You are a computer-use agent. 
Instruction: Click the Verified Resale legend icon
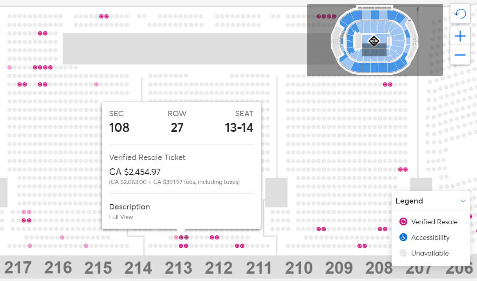403,222
